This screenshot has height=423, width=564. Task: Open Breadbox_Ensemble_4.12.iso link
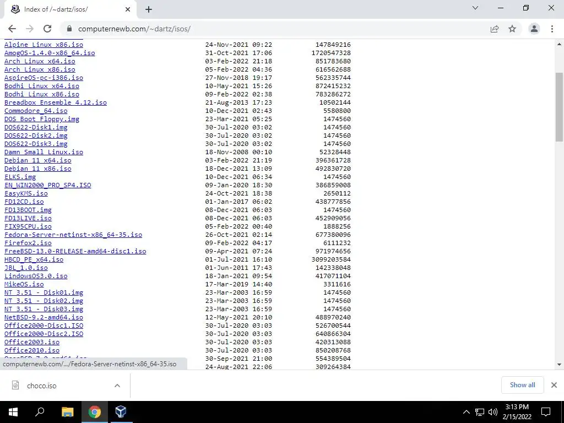[56, 102]
